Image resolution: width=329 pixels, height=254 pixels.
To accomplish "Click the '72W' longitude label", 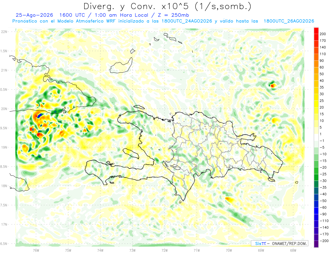I will tap(164, 250).
